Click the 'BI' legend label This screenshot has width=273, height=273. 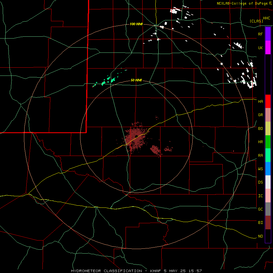click(260, 223)
